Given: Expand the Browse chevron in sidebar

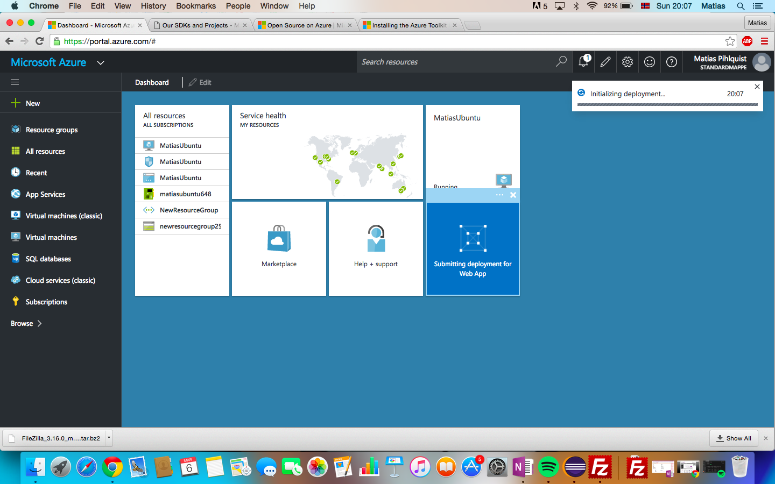Looking at the screenshot, I should point(39,323).
